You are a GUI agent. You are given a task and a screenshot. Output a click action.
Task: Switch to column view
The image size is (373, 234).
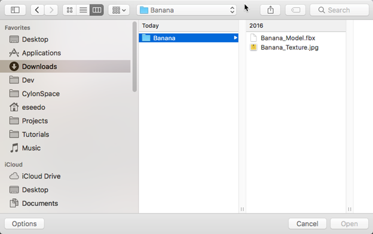click(97, 10)
